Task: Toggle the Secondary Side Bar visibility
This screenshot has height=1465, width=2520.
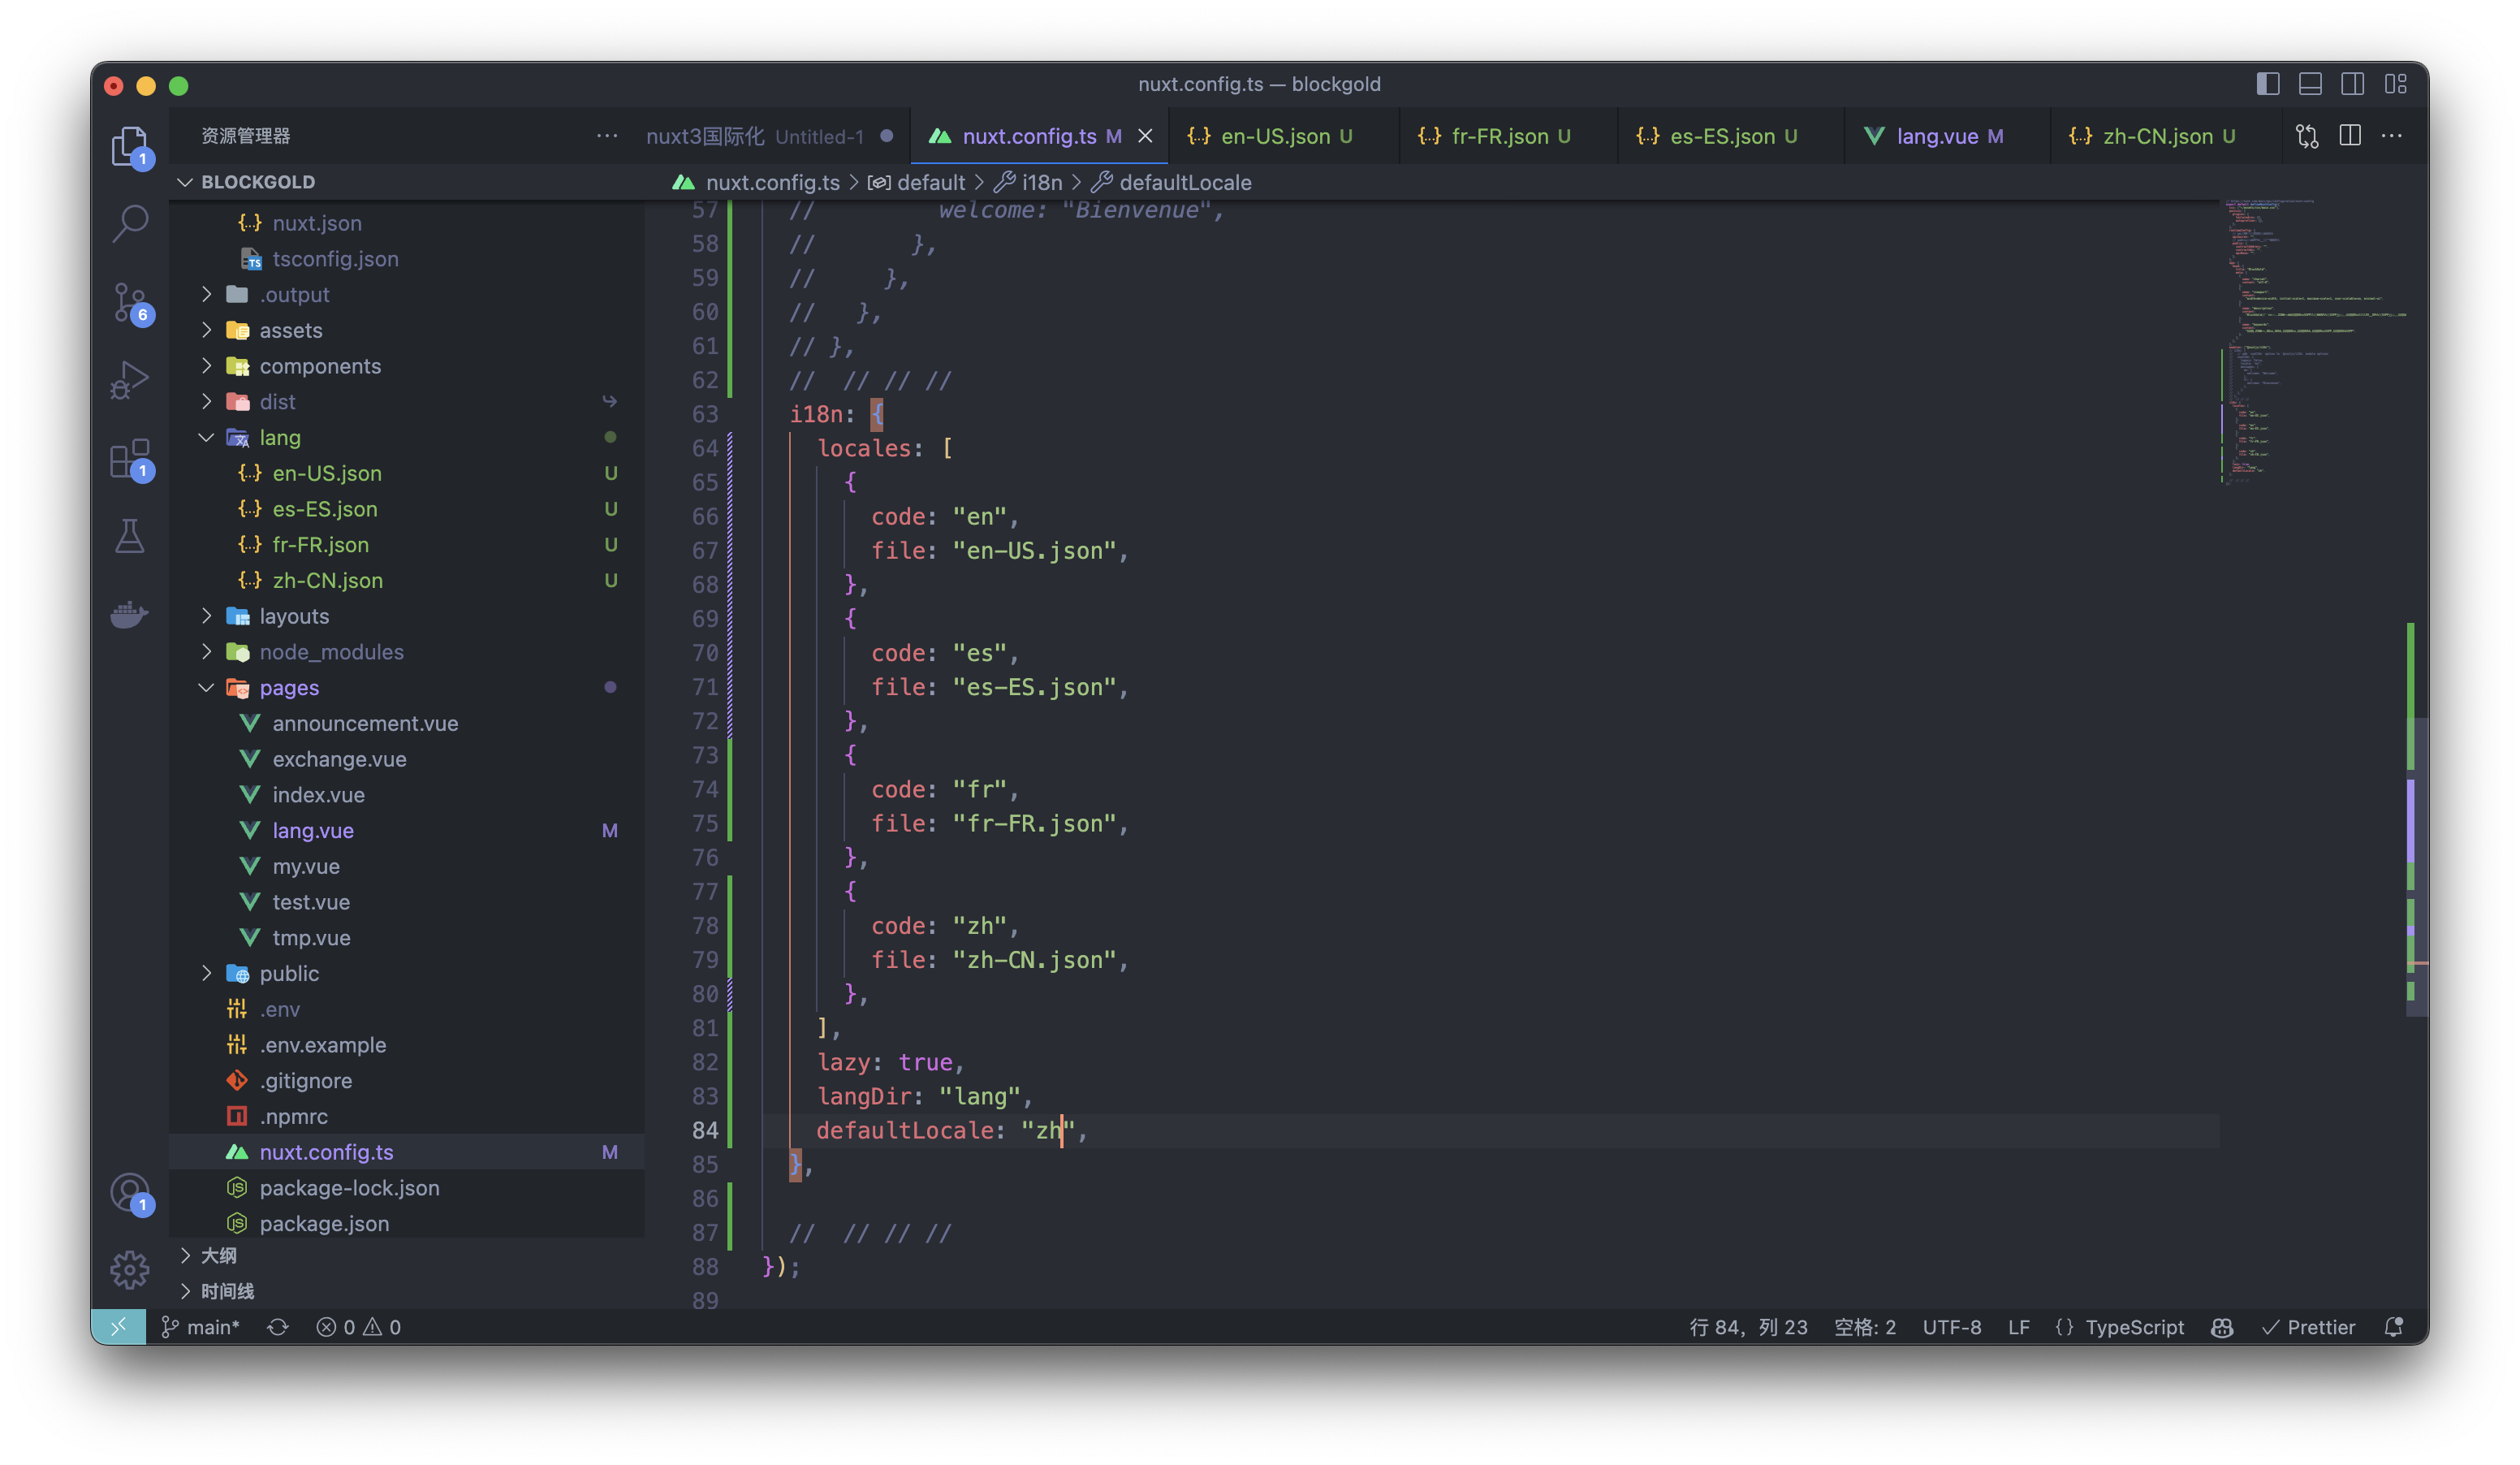Action: click(2352, 84)
